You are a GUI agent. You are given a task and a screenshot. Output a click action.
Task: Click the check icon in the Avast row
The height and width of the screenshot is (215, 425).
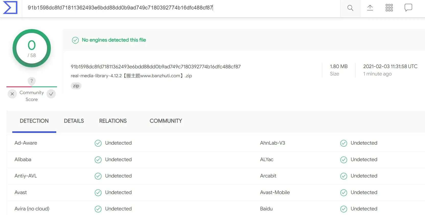click(98, 193)
